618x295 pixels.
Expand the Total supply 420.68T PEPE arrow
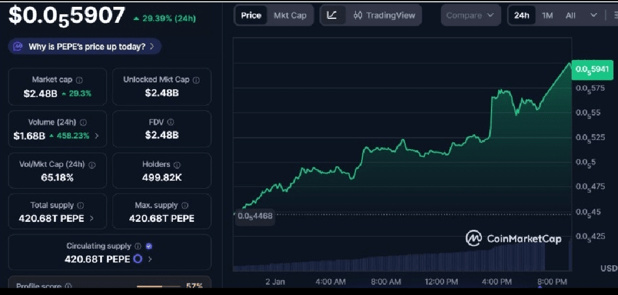92,218
